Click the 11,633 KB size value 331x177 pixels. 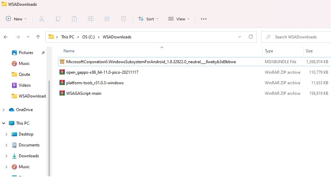pos(320,83)
